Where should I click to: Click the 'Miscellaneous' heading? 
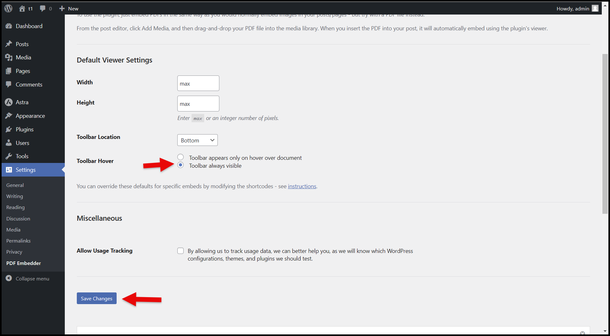[99, 218]
